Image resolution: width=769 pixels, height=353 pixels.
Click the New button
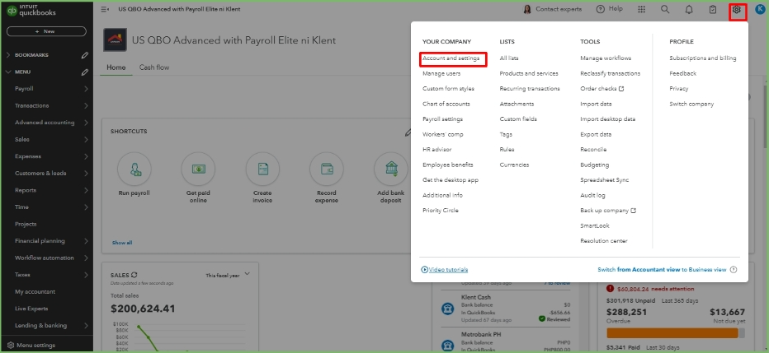coord(46,31)
